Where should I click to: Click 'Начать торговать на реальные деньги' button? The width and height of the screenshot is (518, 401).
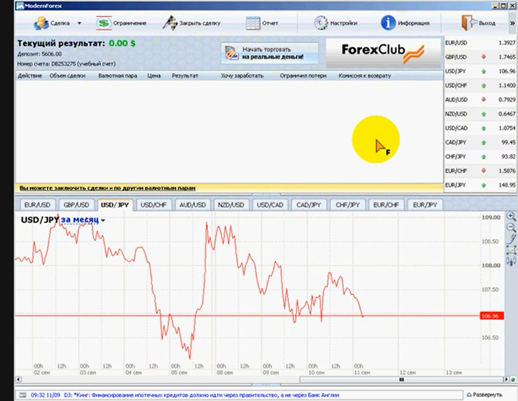(x=270, y=53)
